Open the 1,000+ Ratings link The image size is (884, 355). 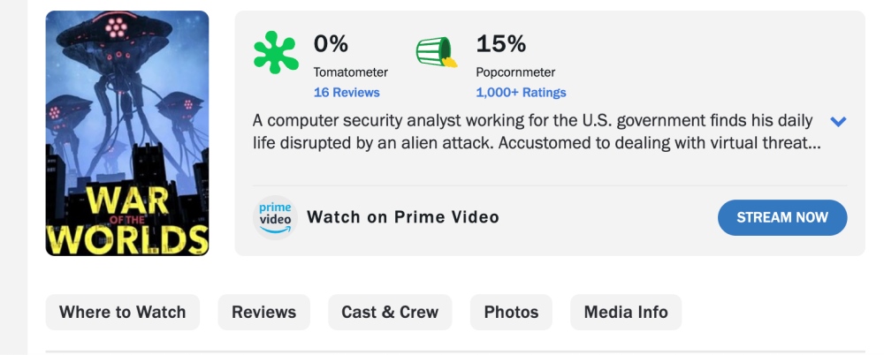[x=521, y=93]
